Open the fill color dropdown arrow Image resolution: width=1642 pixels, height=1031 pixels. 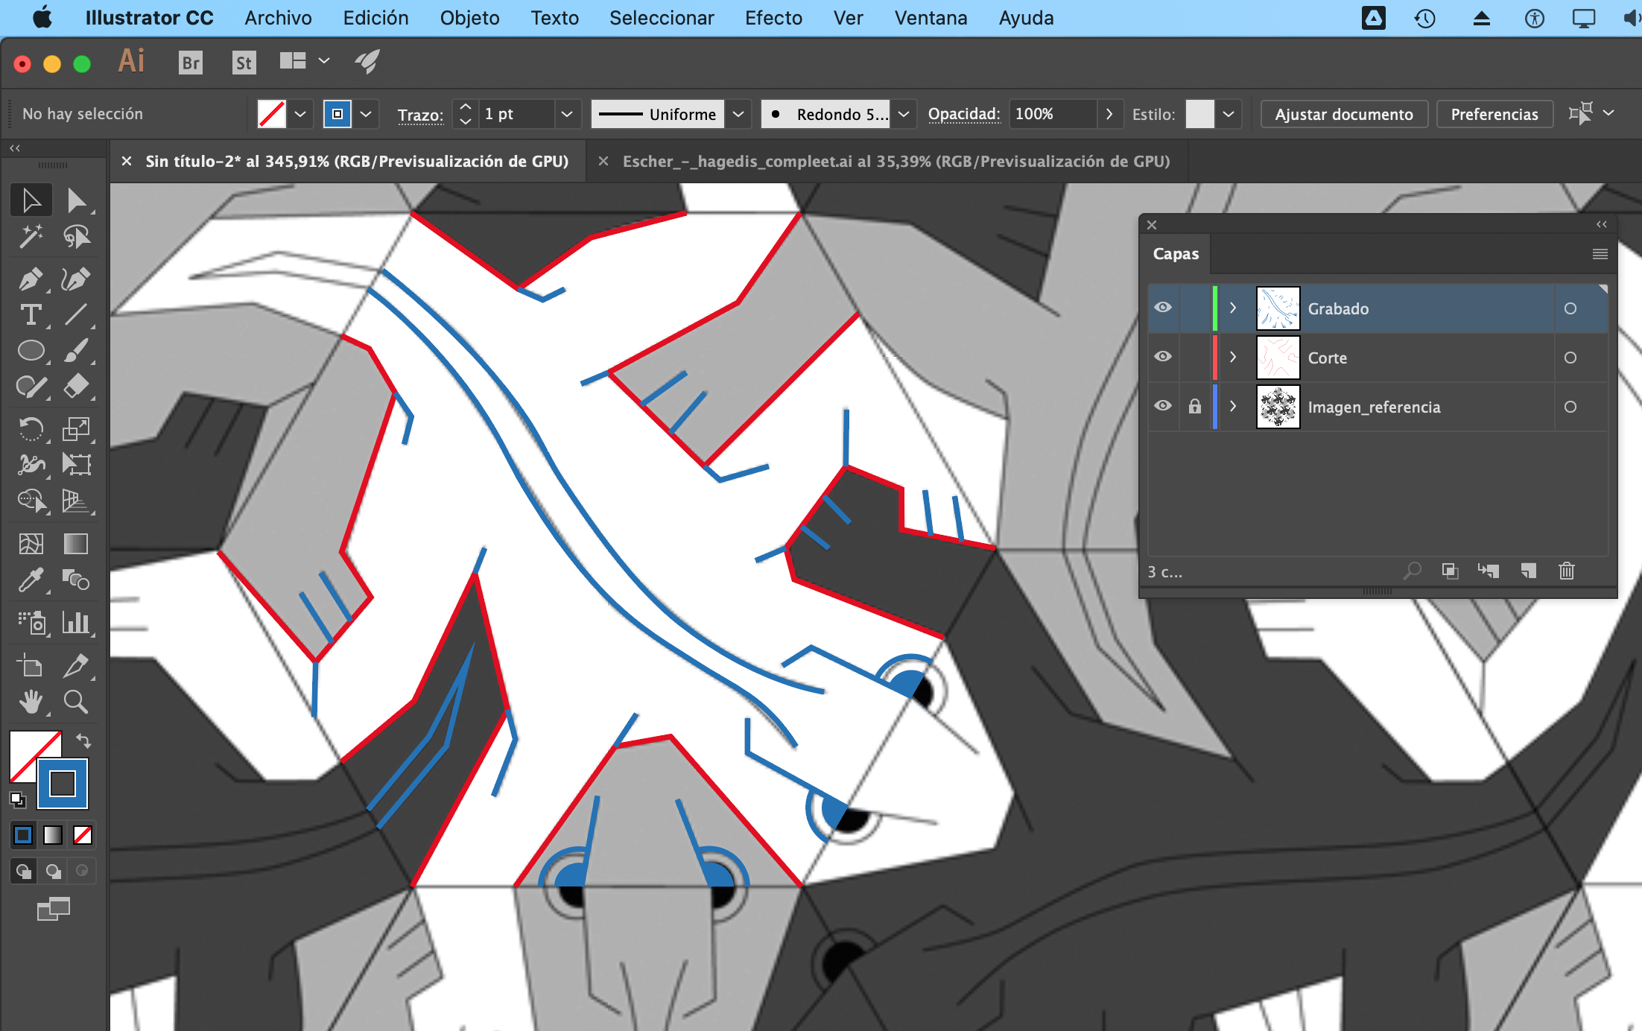click(x=300, y=114)
